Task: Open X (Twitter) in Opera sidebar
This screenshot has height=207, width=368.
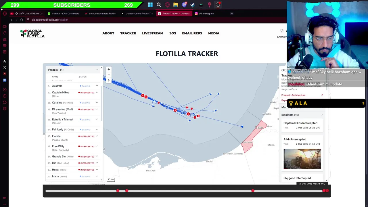Action: pyautogui.click(x=5, y=68)
